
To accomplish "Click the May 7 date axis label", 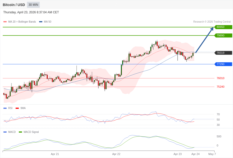I will (212, 154).
